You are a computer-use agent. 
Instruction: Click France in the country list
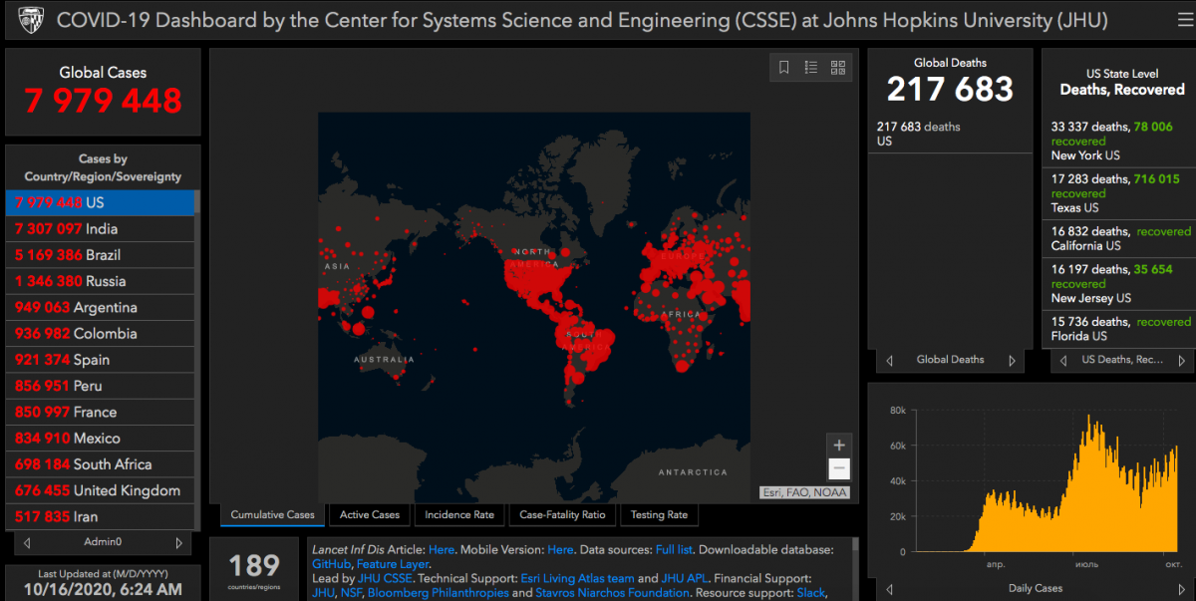(100, 412)
